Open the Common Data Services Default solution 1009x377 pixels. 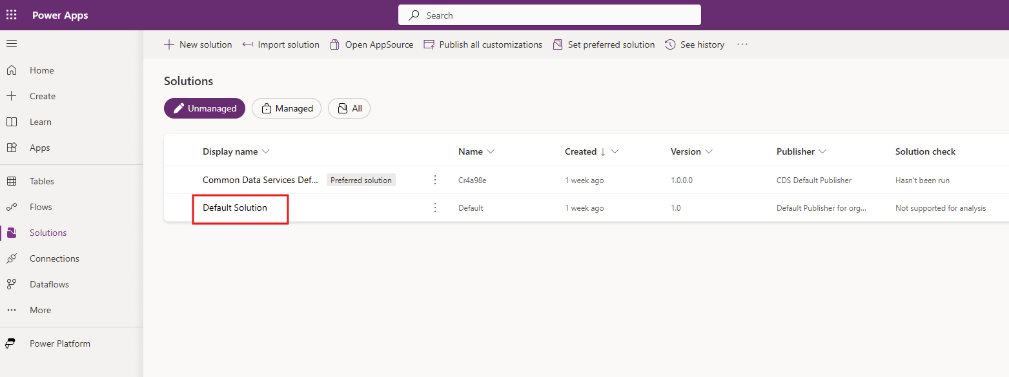click(x=261, y=180)
